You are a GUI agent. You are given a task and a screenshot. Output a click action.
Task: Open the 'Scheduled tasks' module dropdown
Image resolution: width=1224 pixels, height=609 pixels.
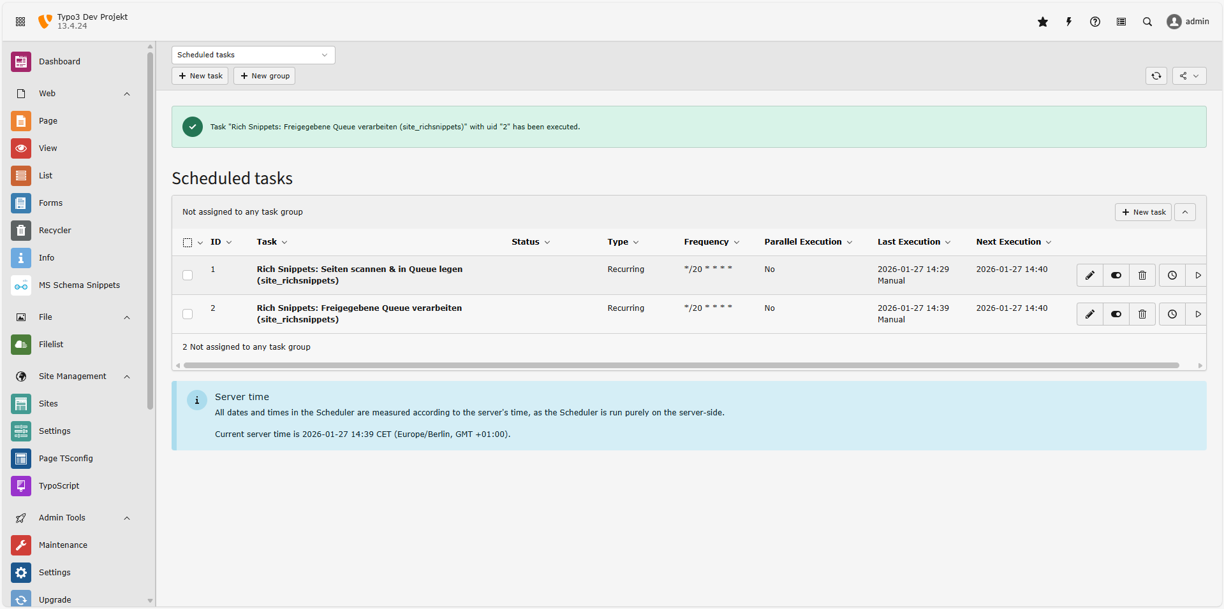tap(253, 55)
